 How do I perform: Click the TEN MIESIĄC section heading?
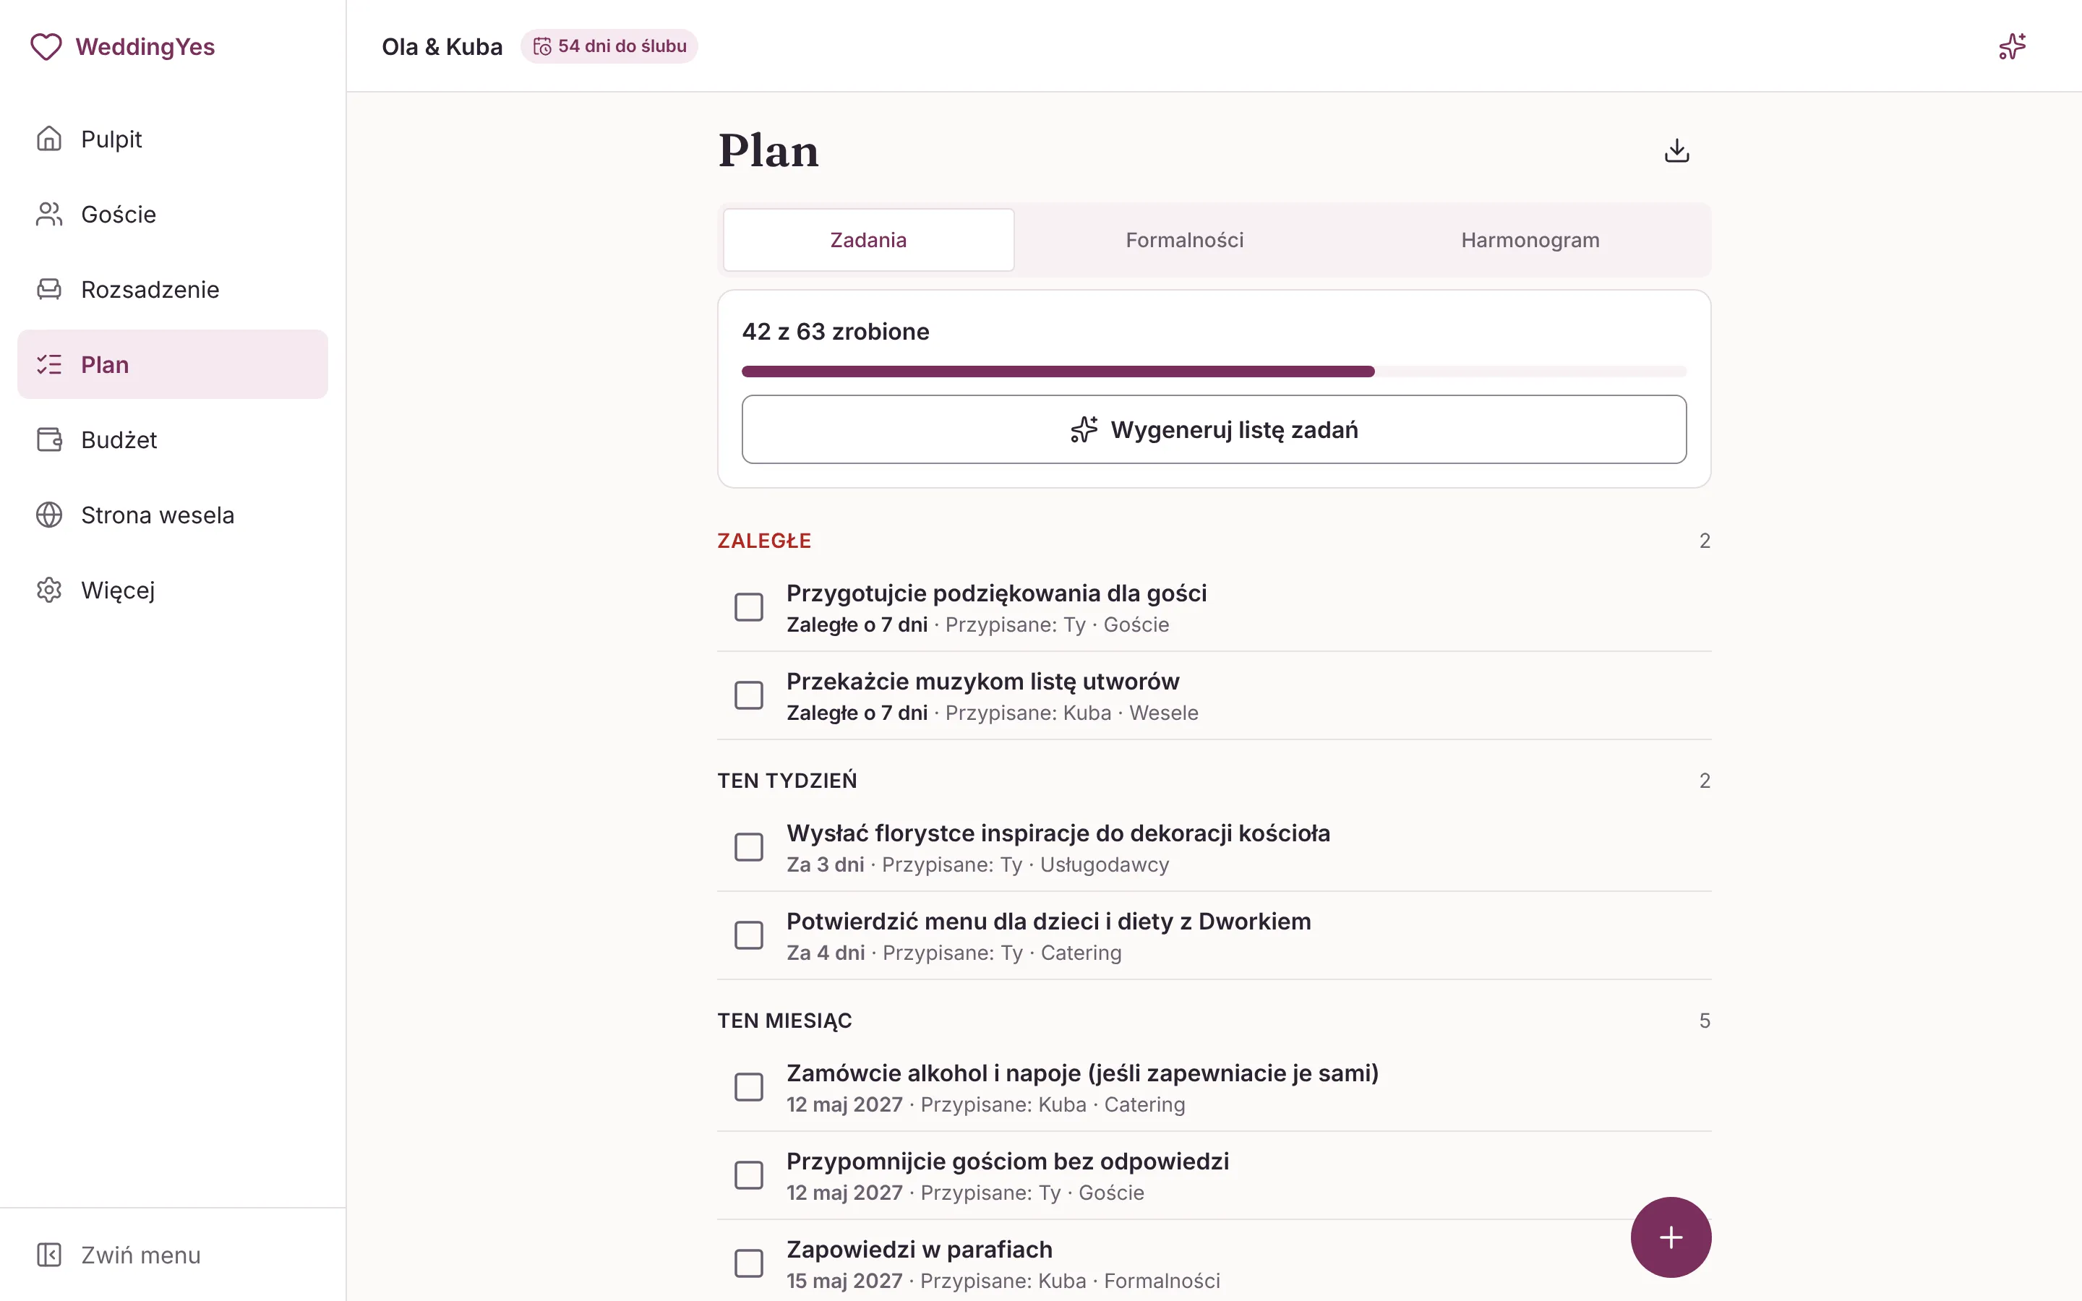pos(784,1021)
